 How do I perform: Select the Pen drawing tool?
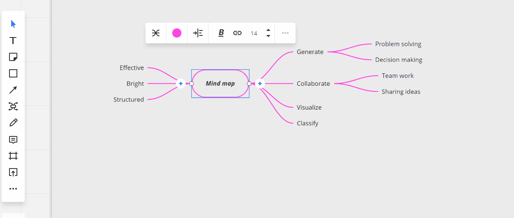tap(13, 123)
